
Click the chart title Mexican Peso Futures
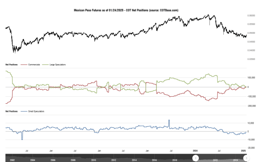pos(126,10)
